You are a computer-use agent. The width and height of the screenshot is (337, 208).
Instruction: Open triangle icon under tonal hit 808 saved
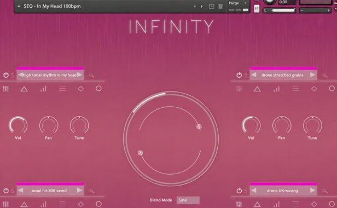[x=24, y=204]
